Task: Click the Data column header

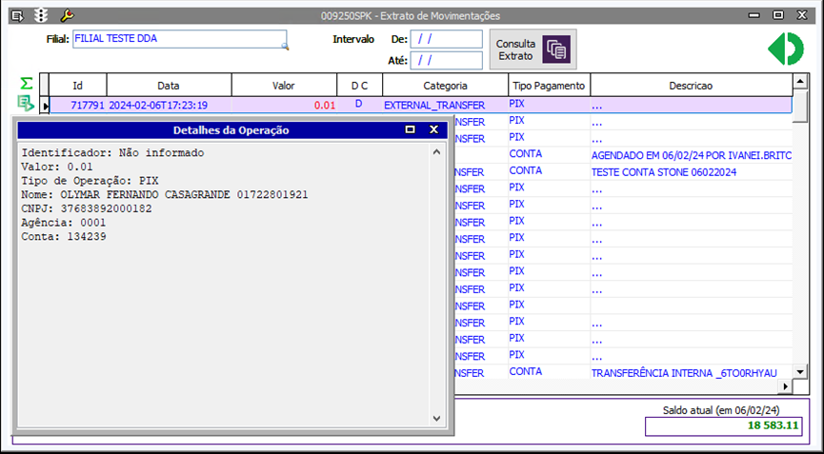Action: pyautogui.click(x=169, y=86)
